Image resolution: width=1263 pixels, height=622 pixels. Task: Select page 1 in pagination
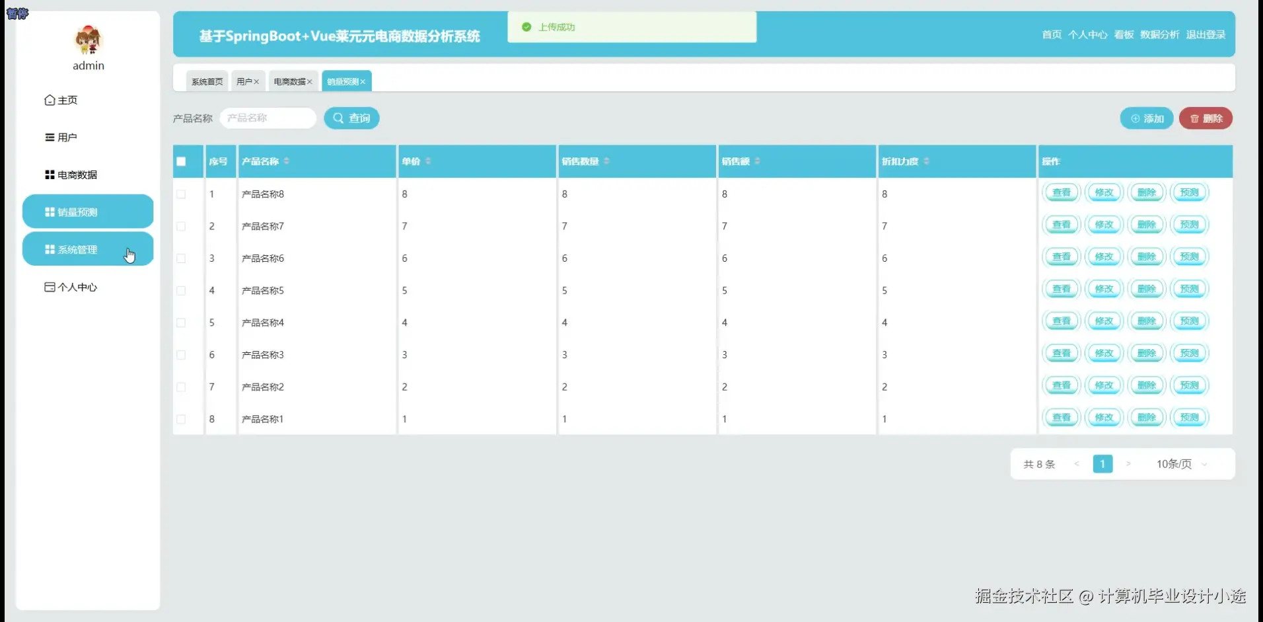pos(1102,464)
